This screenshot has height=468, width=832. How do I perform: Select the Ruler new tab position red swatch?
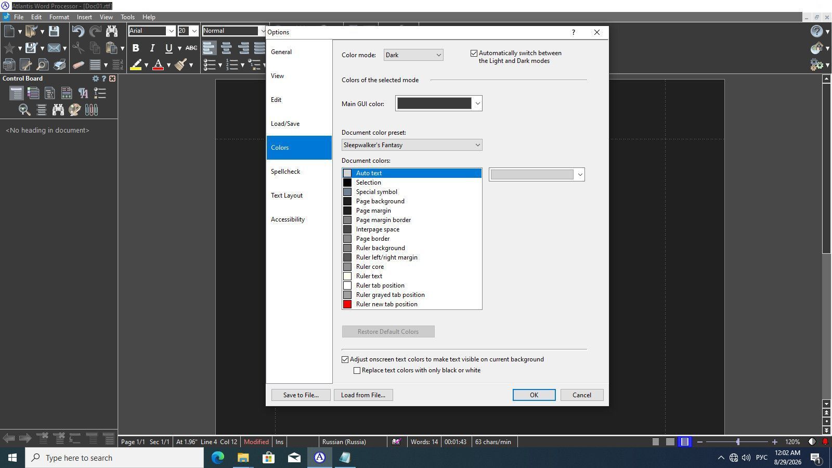click(x=347, y=304)
